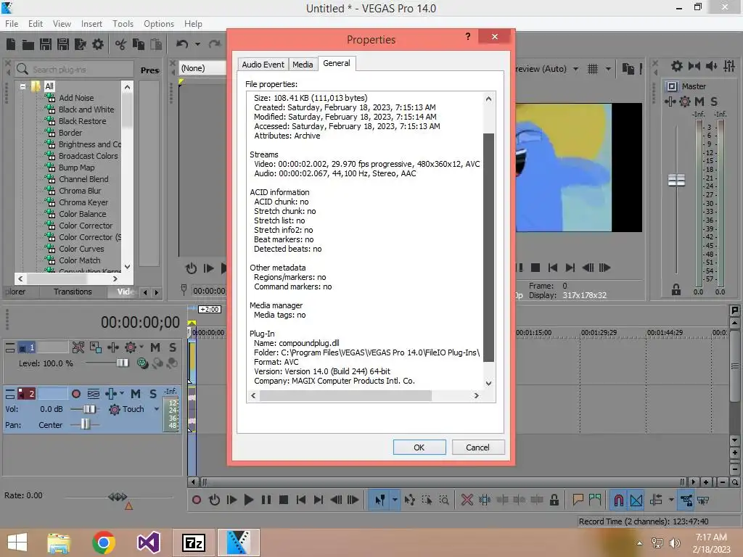Confirm Properties dialog with OK
The image size is (743, 557).
419,447
